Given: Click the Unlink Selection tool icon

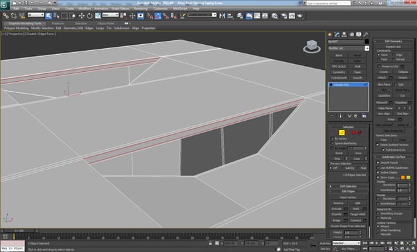Looking at the screenshot, I should pos(13,16).
